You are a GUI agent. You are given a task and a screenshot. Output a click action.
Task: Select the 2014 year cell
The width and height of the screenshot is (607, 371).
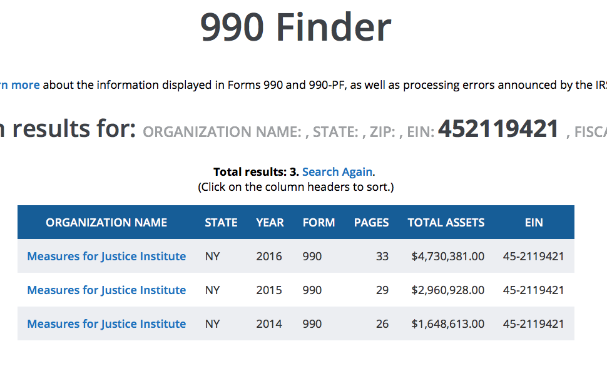click(x=269, y=324)
